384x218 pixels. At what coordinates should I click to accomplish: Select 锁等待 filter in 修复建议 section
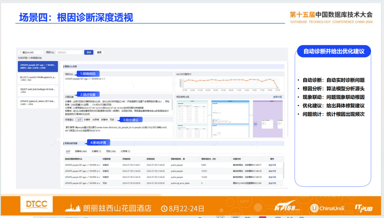104,120
